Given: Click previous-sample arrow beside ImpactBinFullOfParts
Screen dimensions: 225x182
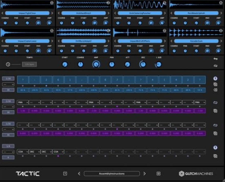Looking at the screenshot, I should click(115, 41).
